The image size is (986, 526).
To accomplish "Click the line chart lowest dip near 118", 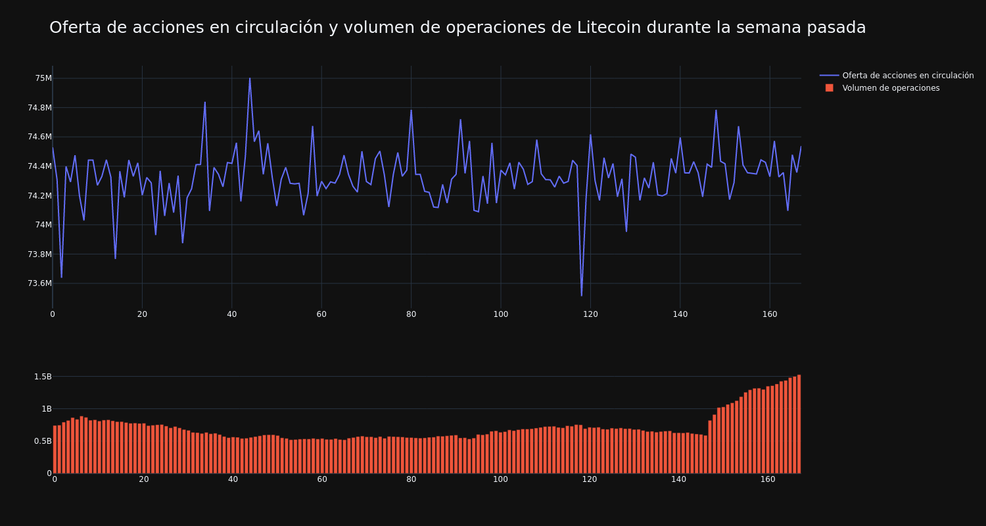I will tap(582, 295).
